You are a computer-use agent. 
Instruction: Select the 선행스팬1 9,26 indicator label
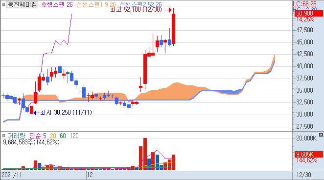96,4
